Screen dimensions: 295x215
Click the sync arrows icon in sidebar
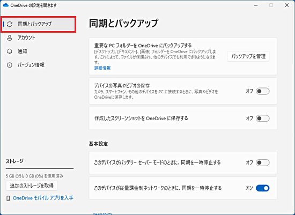coord(10,24)
